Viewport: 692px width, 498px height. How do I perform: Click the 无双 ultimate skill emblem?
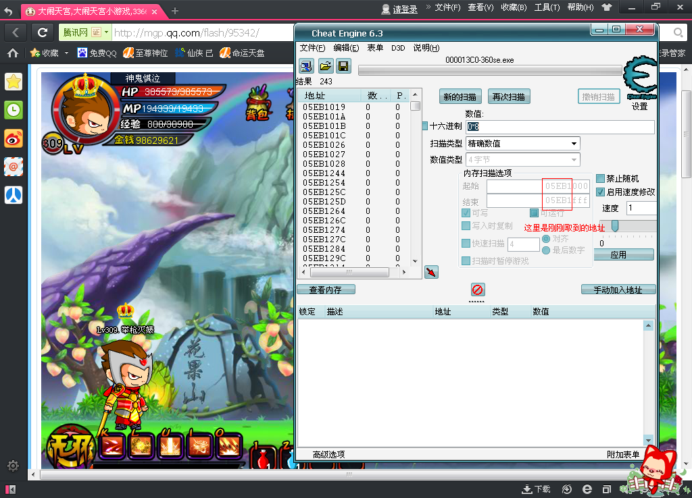tap(70, 447)
